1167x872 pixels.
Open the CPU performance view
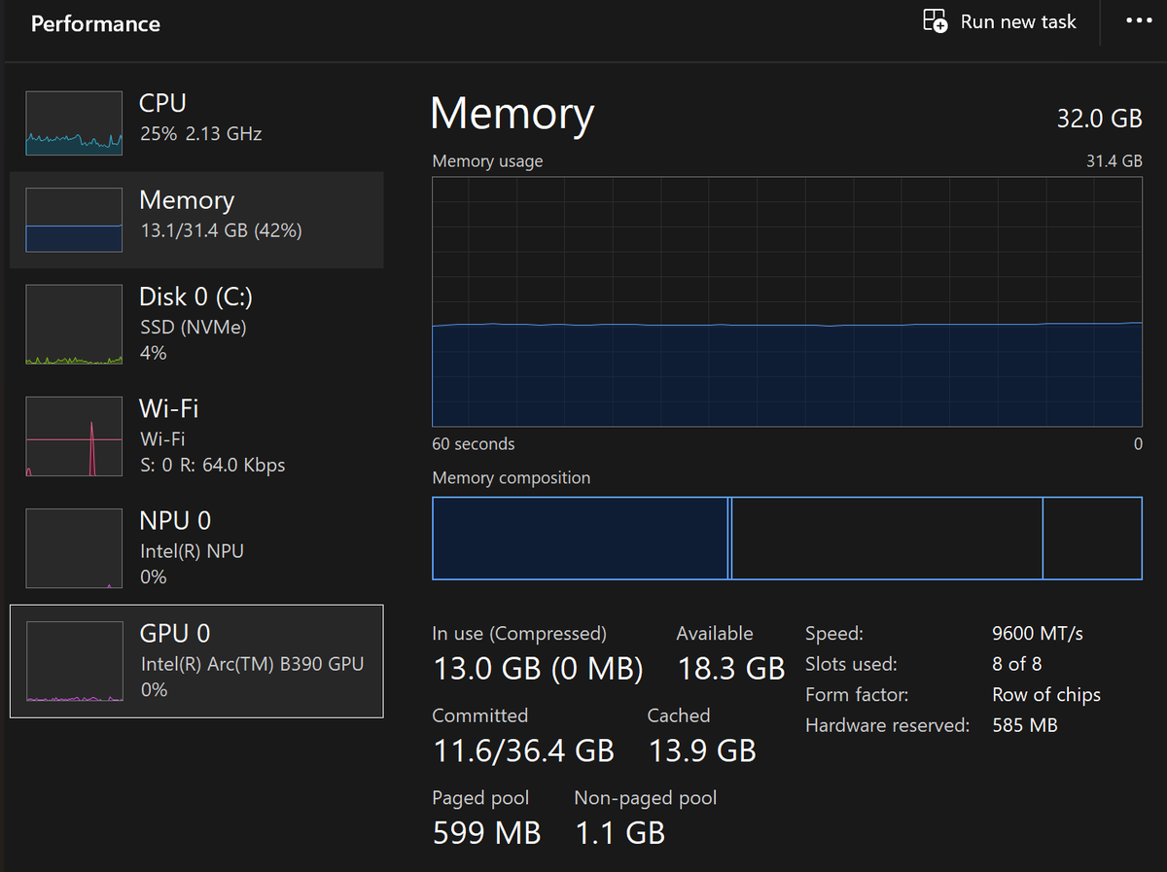pyautogui.click(x=196, y=123)
